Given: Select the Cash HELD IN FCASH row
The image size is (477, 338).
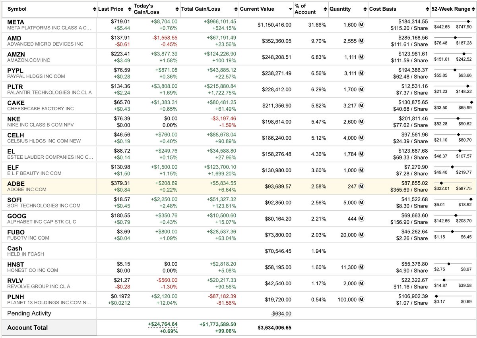Looking at the screenshot, I should point(238,251).
